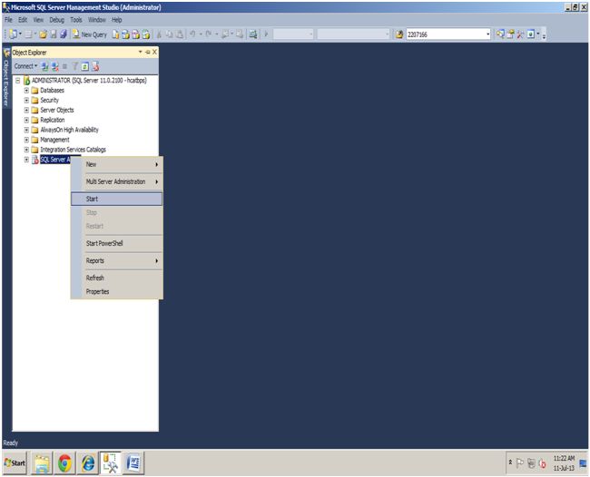
Task: Click the Open File folder icon
Action: pos(43,34)
